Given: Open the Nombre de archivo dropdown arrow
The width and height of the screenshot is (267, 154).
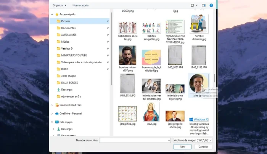Looking at the screenshot, I should 169,140.
